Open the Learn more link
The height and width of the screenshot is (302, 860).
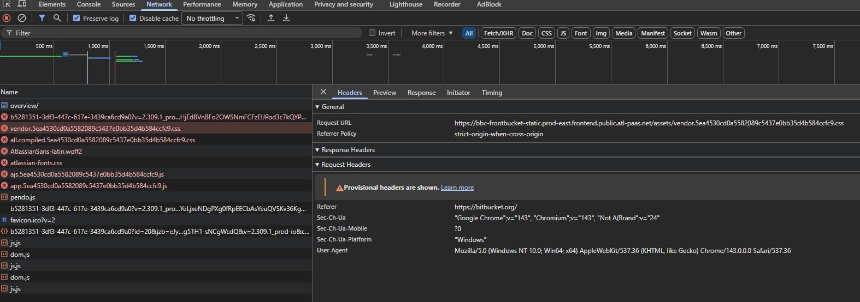click(x=457, y=188)
